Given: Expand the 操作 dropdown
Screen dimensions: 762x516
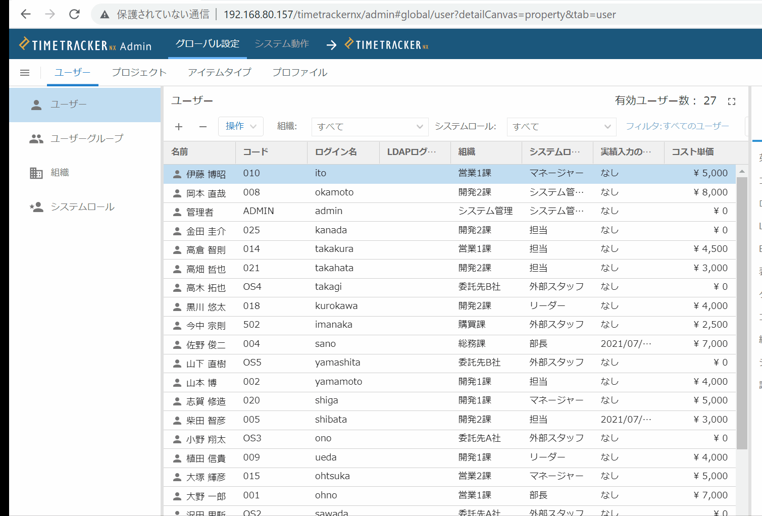Looking at the screenshot, I should (x=241, y=126).
